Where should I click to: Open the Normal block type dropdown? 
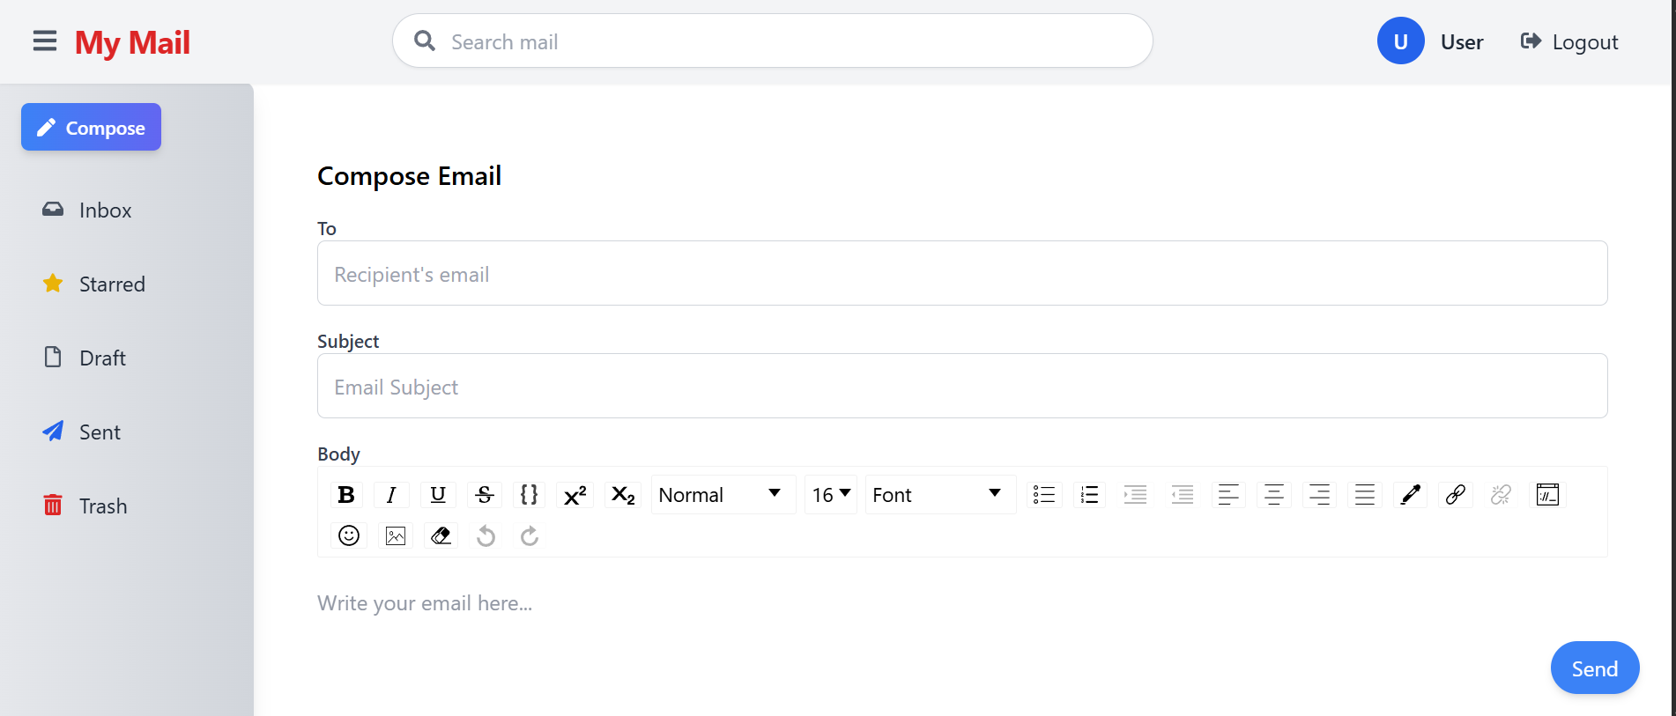722,495
